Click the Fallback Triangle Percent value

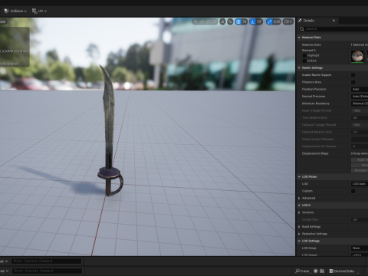360,125
